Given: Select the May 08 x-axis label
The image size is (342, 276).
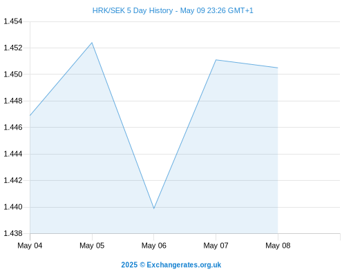Looking at the screenshot, I should click(x=278, y=246).
